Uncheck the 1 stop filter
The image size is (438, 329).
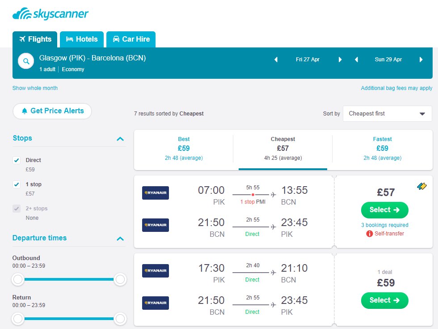point(16,184)
